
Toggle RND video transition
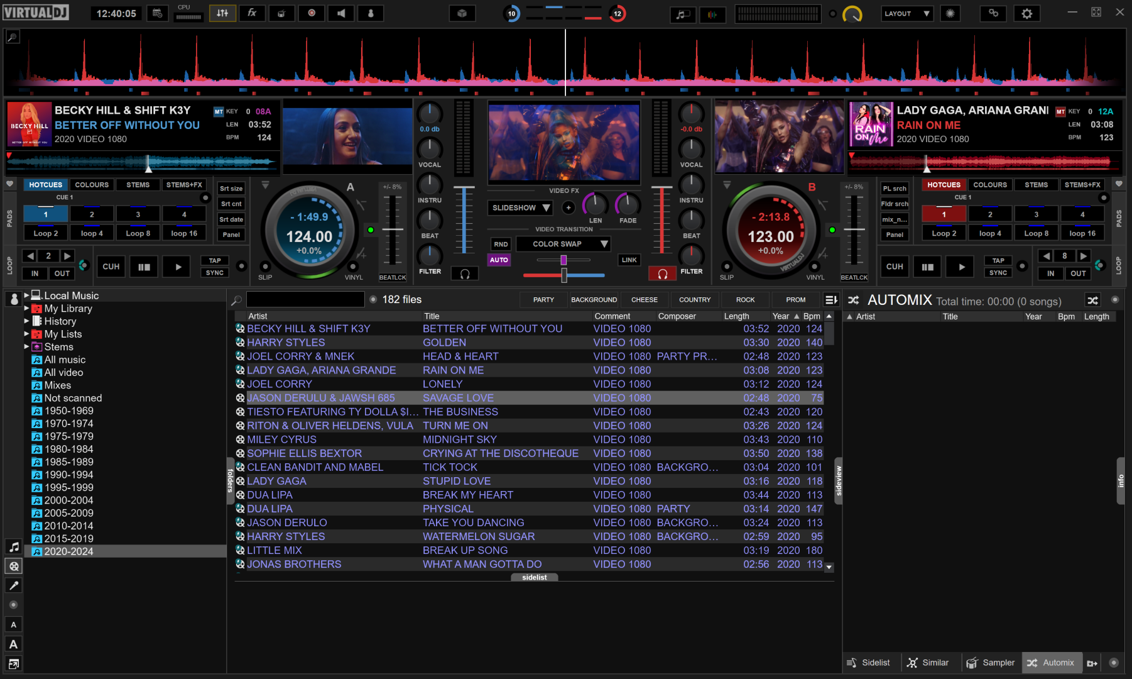tap(501, 244)
